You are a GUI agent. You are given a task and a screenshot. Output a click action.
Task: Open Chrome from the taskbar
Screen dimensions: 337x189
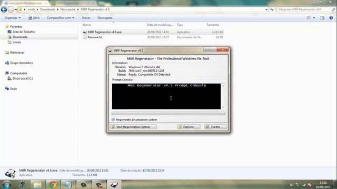click(53, 184)
